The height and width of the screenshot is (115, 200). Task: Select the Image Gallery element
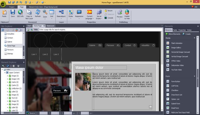click(176, 48)
